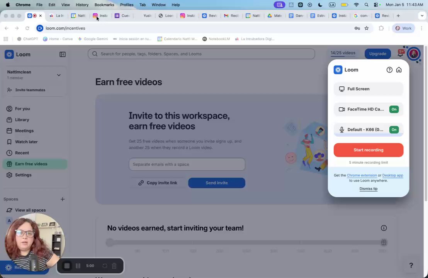
Task: Click the invite emails input field
Action: point(187,164)
